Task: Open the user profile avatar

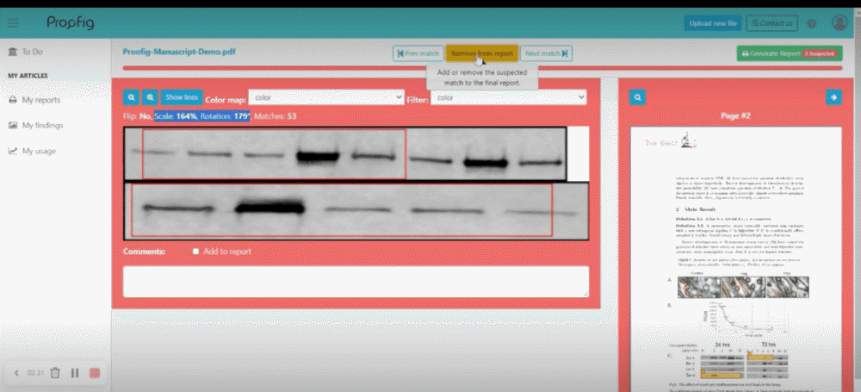Action: coord(839,24)
